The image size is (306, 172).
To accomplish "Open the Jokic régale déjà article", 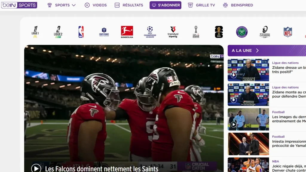I will pyautogui.click(x=289, y=168).
